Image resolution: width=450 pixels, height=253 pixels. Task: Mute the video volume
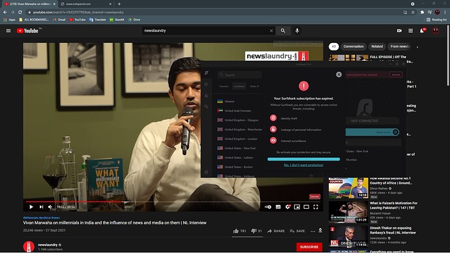(x=50, y=207)
